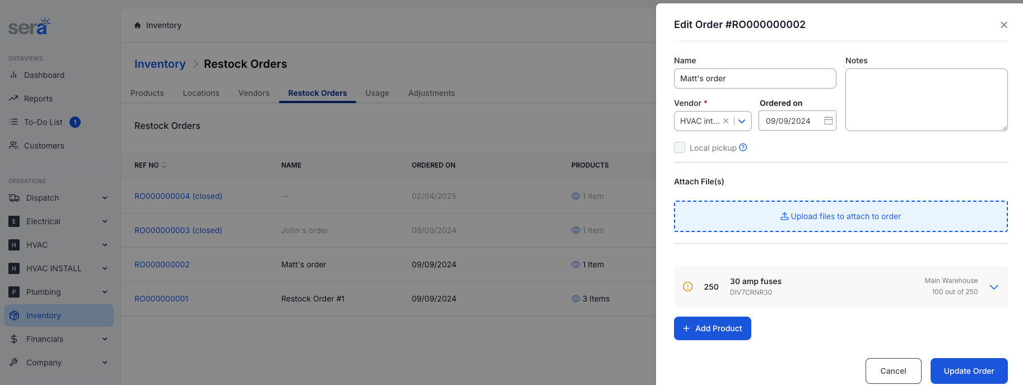Click Upload files to attach to order

point(841,216)
